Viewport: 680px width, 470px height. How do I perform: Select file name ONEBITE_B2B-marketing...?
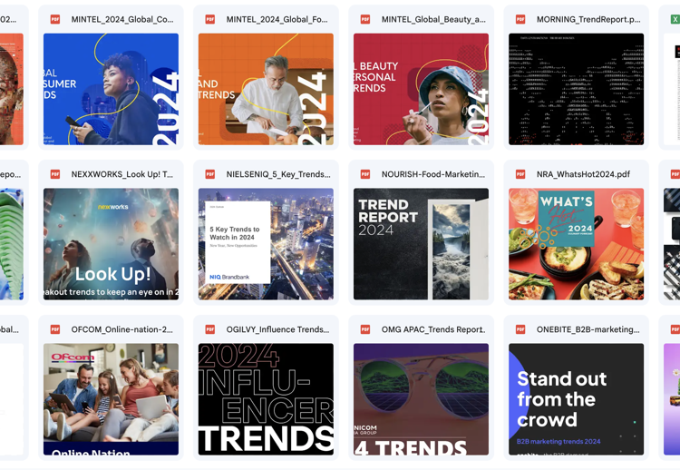588,330
